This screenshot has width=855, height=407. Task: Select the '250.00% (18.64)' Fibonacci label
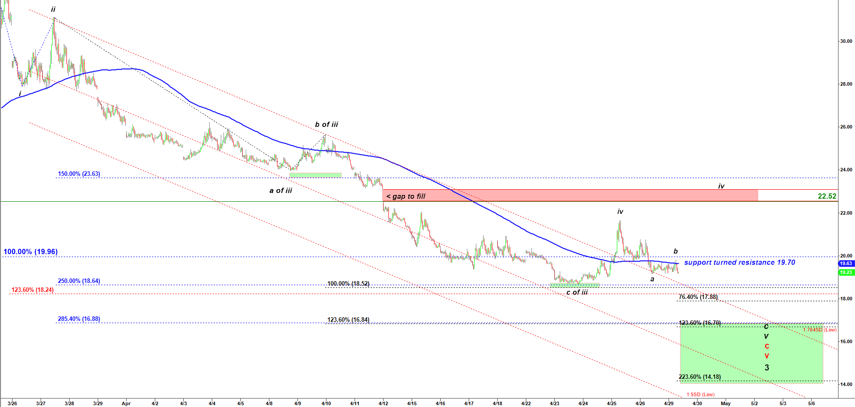coord(79,281)
